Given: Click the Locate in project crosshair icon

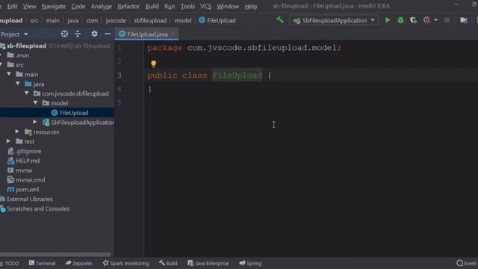Looking at the screenshot, I should (x=64, y=34).
